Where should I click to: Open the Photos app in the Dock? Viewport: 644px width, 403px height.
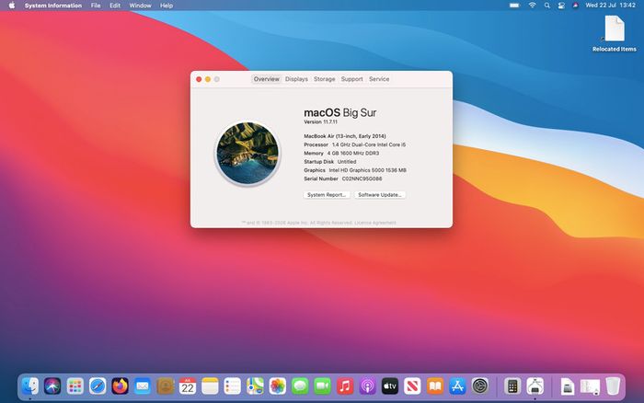tap(278, 386)
